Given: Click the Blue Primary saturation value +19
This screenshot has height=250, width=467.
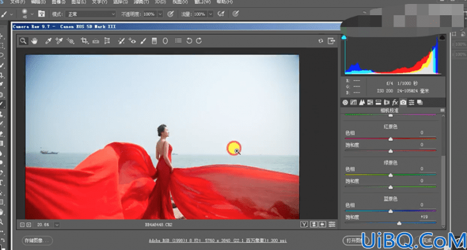Looking at the screenshot, I should pyautogui.click(x=424, y=217).
